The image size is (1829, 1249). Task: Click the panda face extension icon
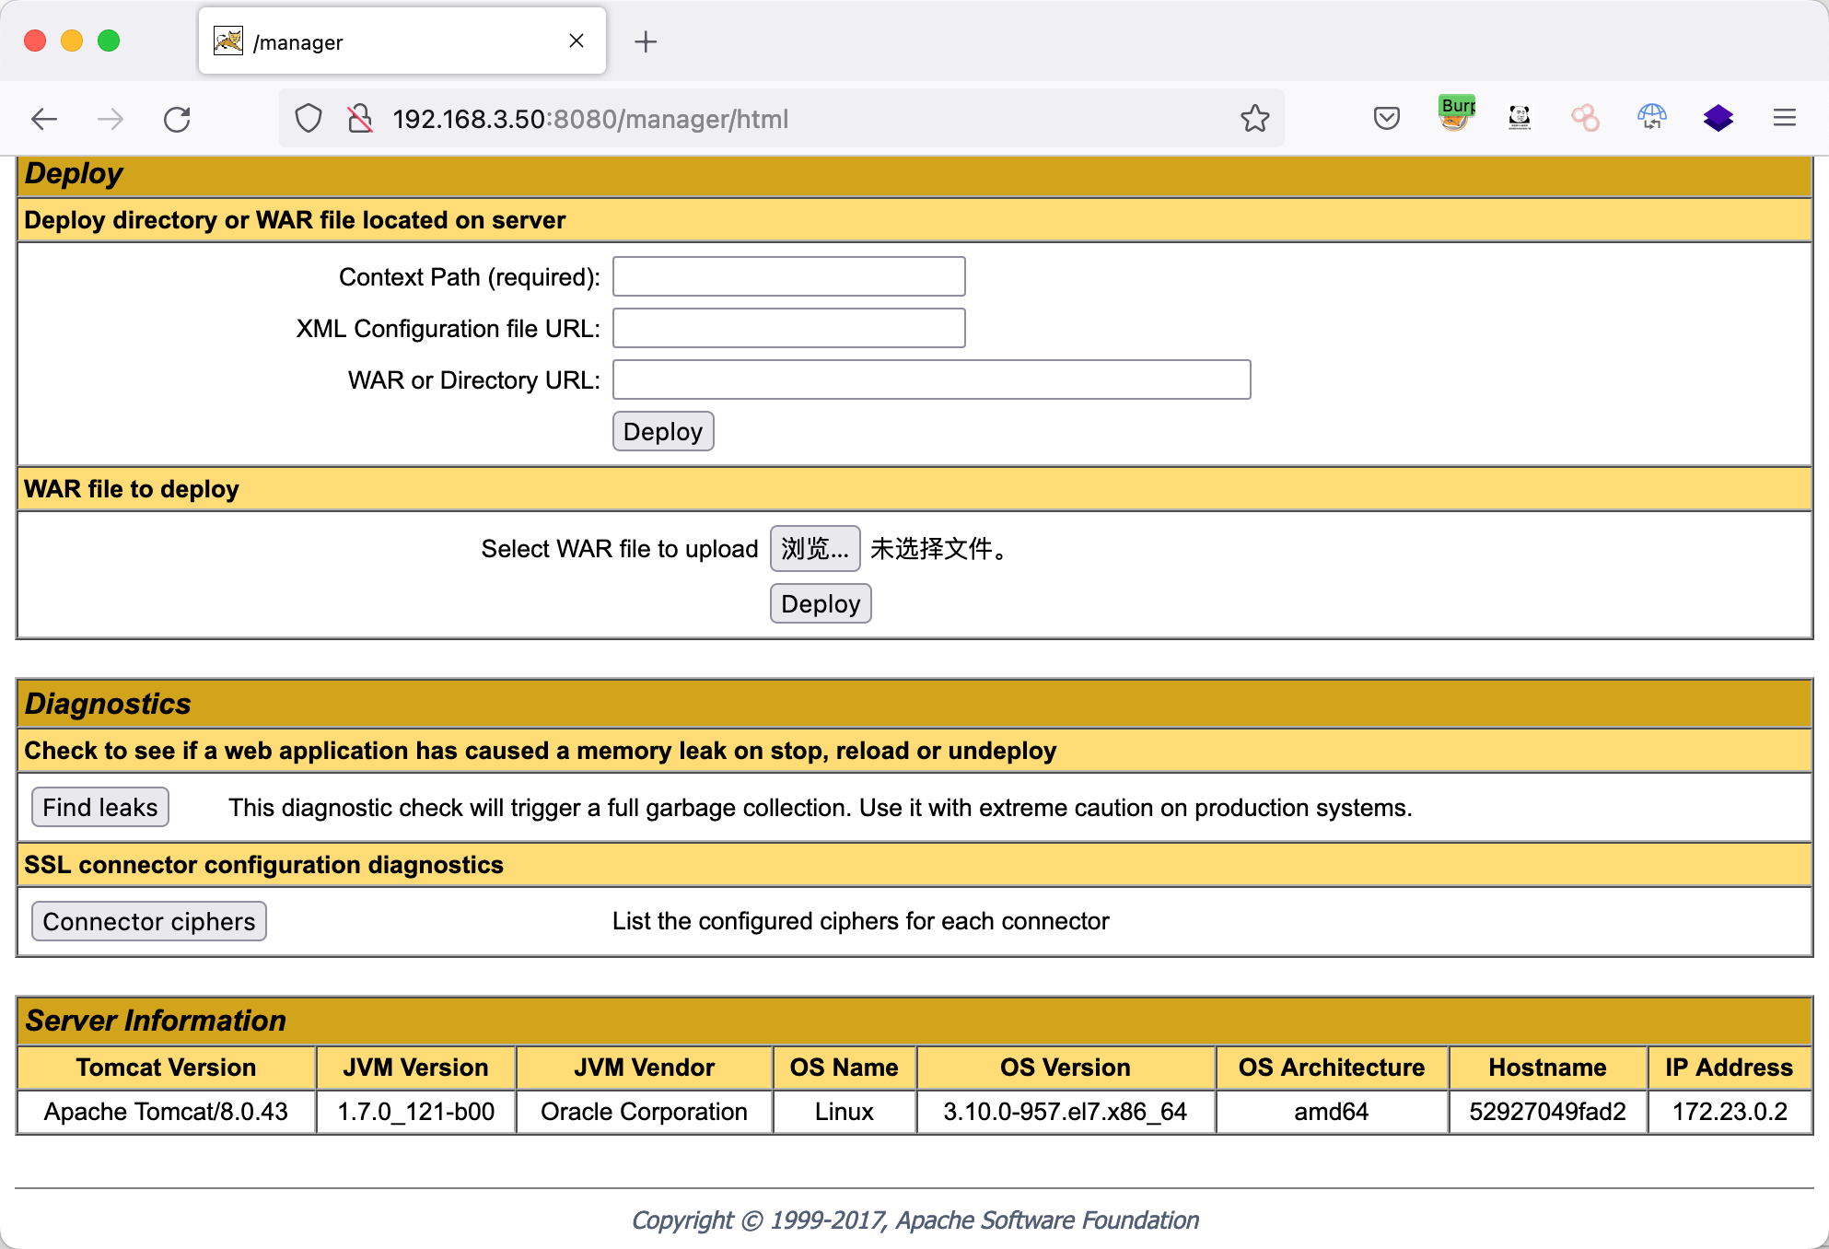click(x=1520, y=118)
